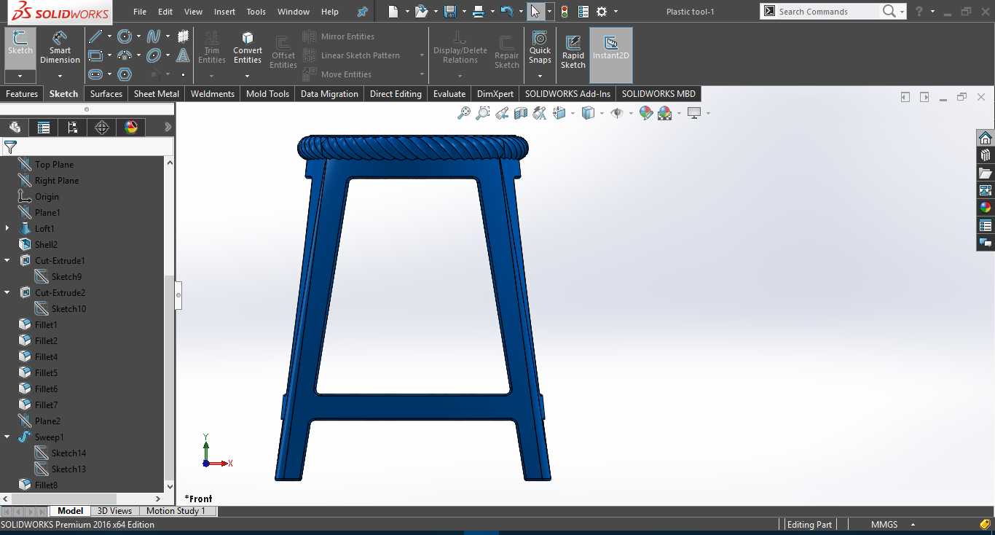Toggle the pin for the menu bar
Image resolution: width=995 pixels, height=535 pixels.
click(x=363, y=12)
